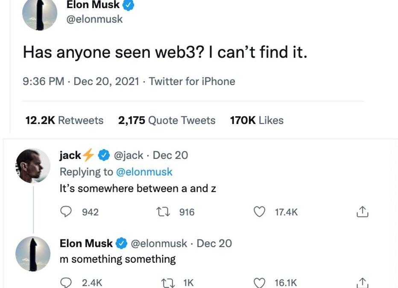This screenshot has width=398, height=288.
Task: Share Elon's 'm something something' reply
Action: click(362, 282)
